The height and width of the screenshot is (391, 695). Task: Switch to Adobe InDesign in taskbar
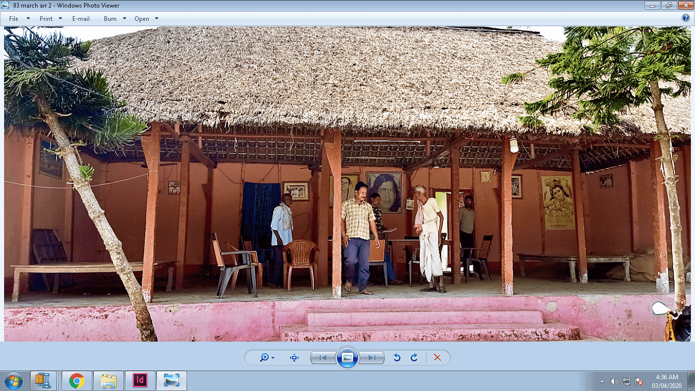(x=140, y=381)
